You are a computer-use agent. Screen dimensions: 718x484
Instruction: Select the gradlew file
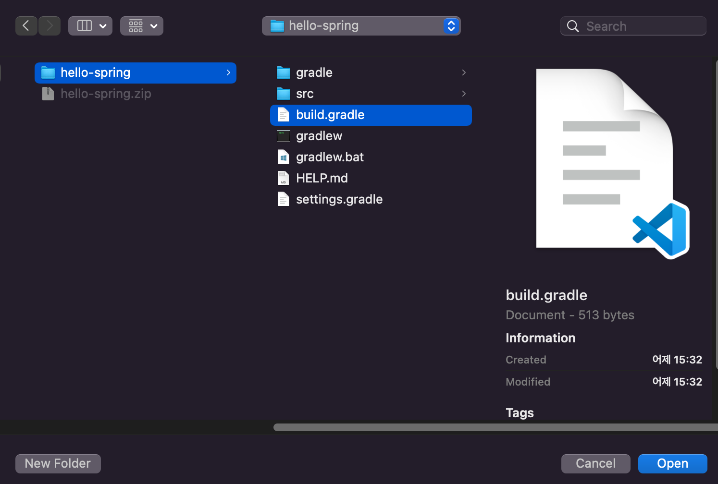371,136
